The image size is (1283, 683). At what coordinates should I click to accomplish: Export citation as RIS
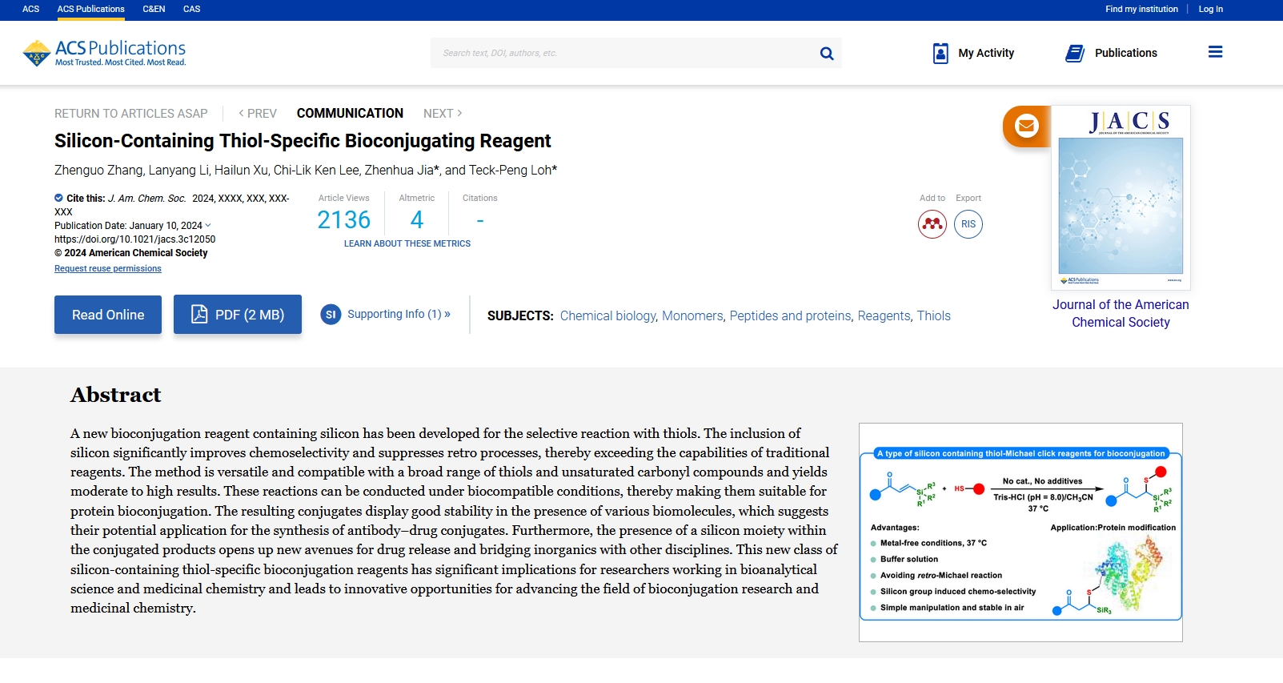point(968,224)
